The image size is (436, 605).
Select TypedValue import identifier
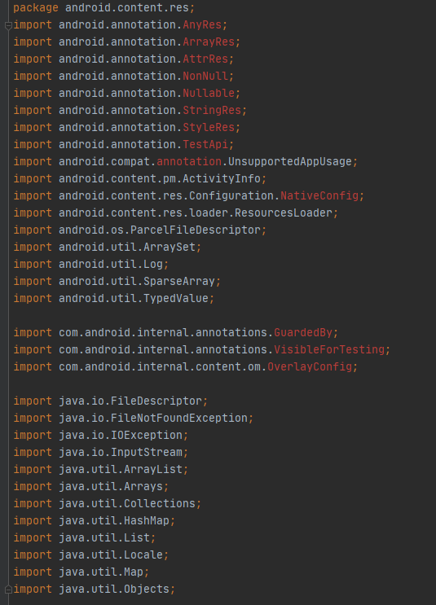[x=176, y=298]
